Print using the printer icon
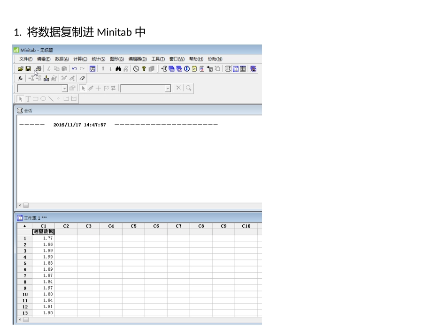 (38, 69)
